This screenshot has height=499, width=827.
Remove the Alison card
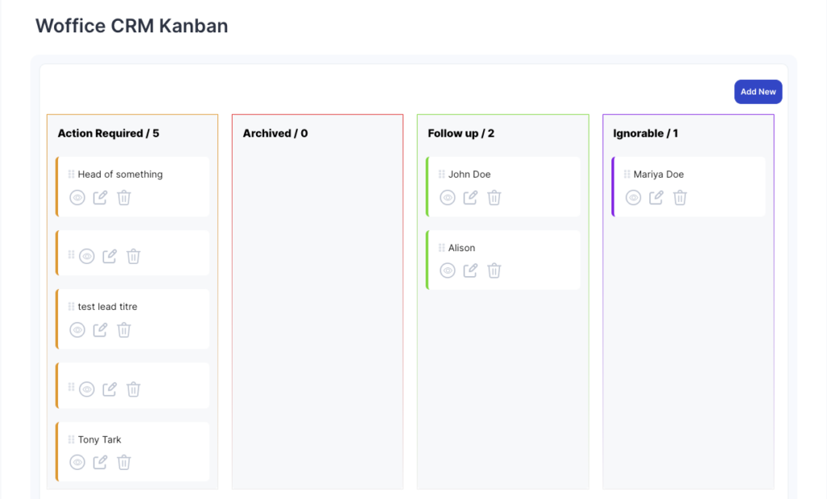click(494, 271)
